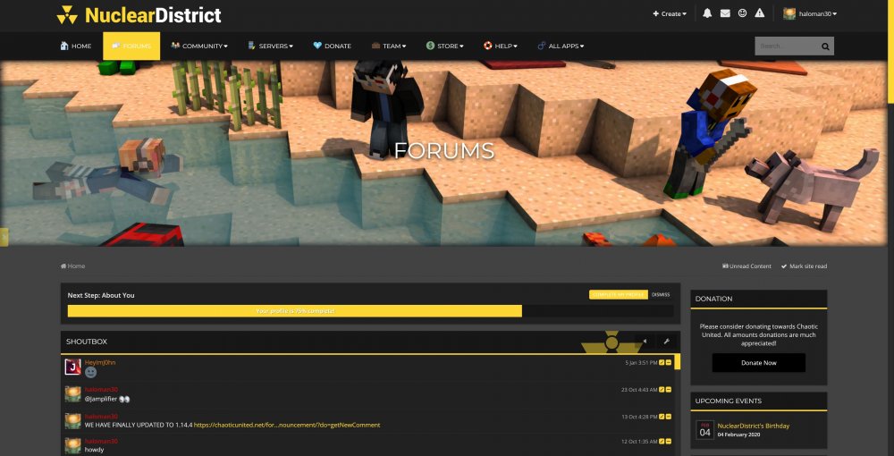
Task: Dismiss the Next Step prompt
Action: [661, 295]
